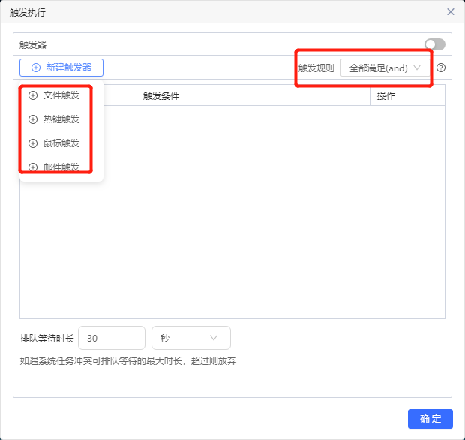Choose 鼠标触发 menu entry
The height and width of the screenshot is (440, 465).
tap(61, 143)
